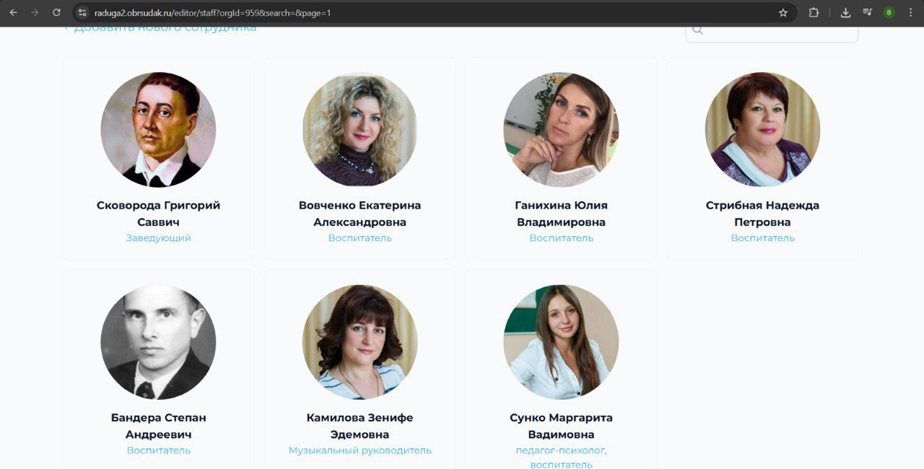This screenshot has width=924, height=469.
Task: Open the photo above Сковорода Григорий Саввич
Action: 158,129
